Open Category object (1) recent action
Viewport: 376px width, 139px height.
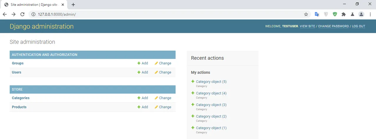pyautogui.click(x=211, y=128)
